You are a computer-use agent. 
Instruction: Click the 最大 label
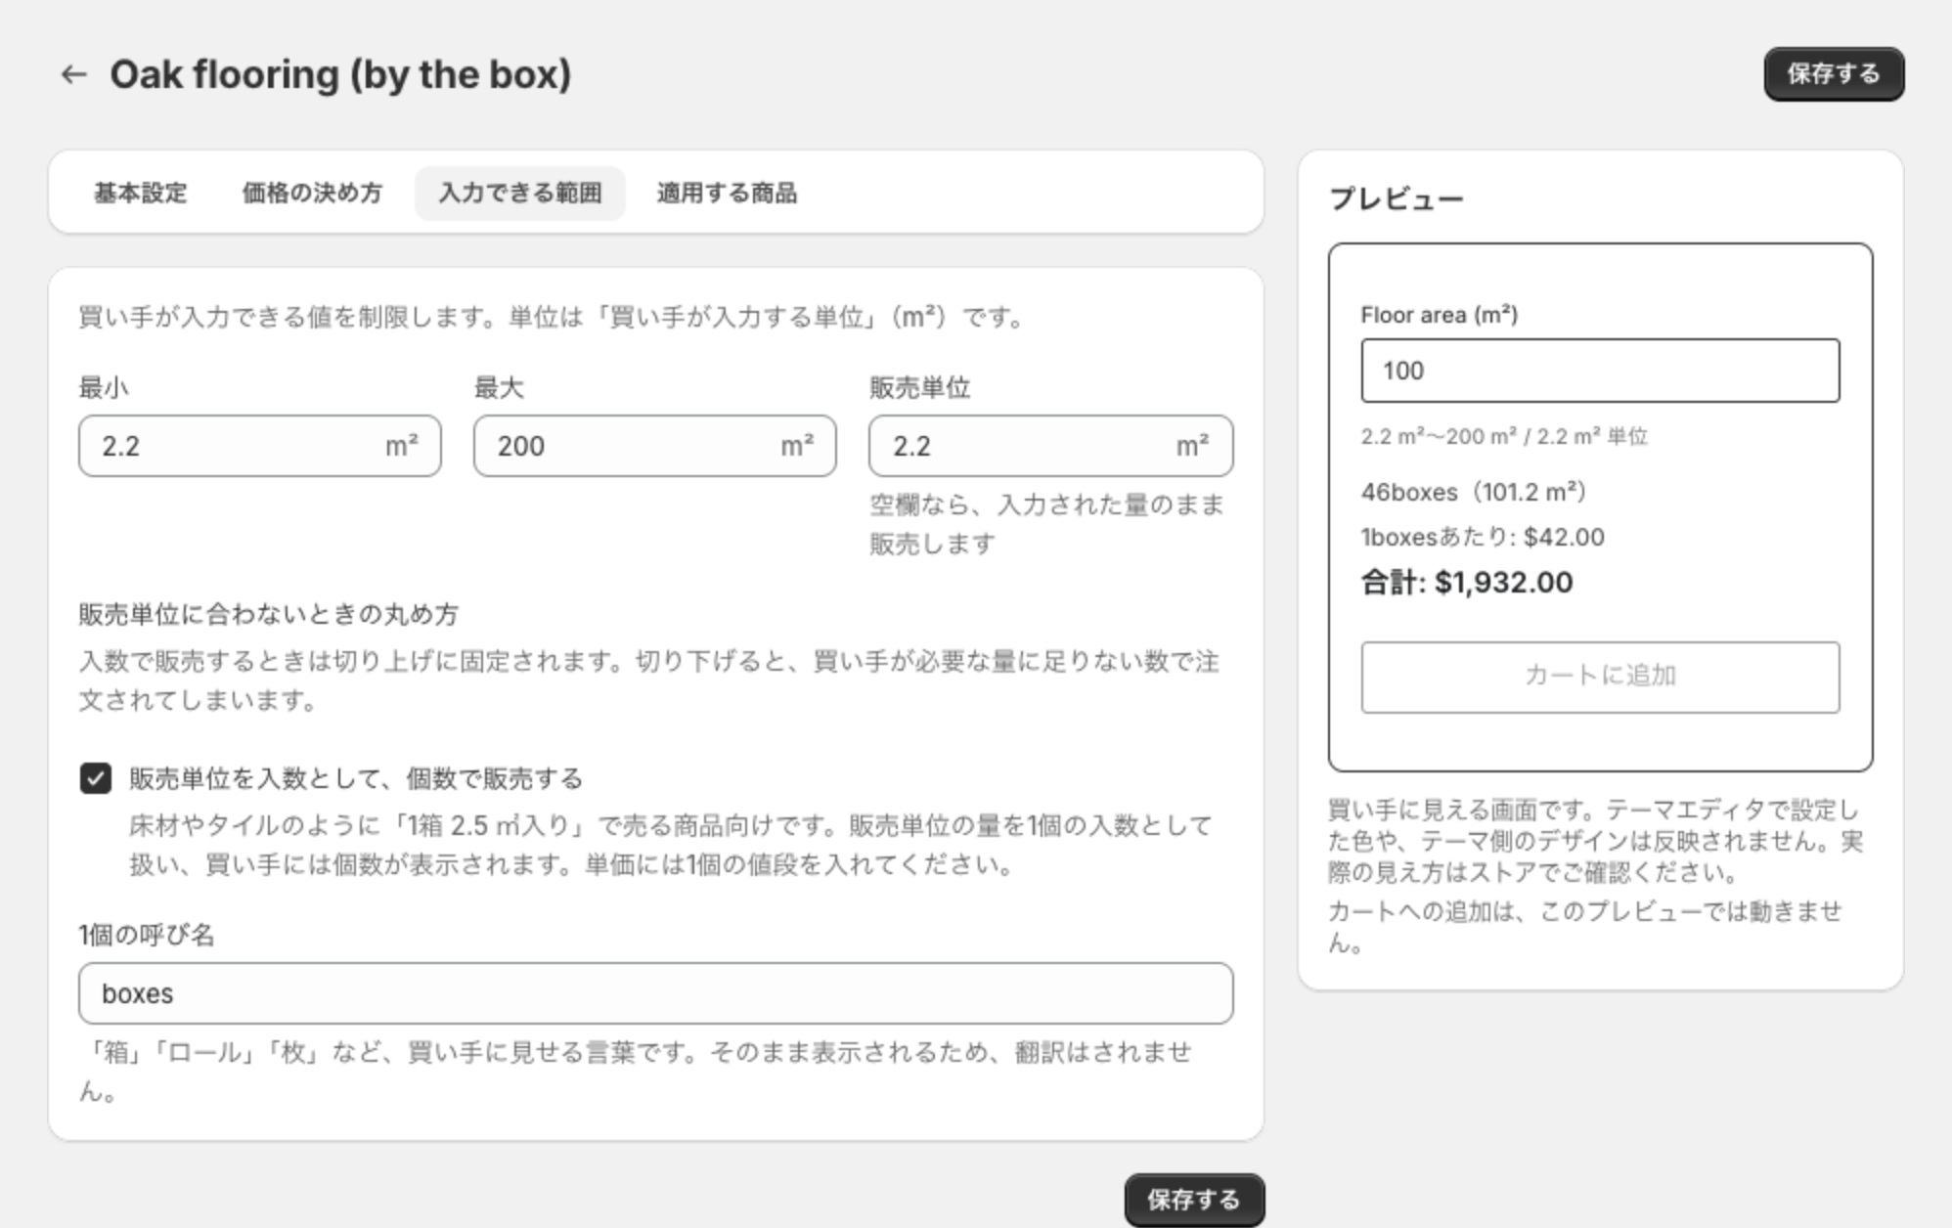pos(499,388)
